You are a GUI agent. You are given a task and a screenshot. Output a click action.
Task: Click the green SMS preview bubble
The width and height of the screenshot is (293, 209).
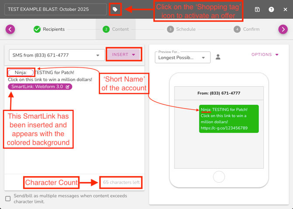click(229, 119)
